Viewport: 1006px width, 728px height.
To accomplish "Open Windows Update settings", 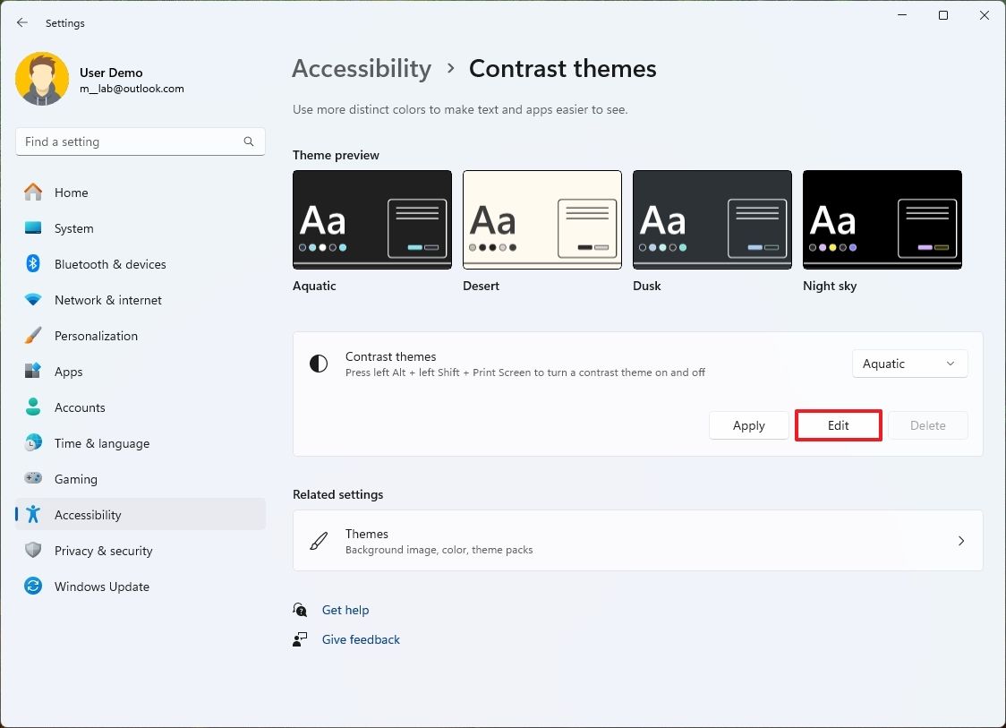I will (101, 587).
